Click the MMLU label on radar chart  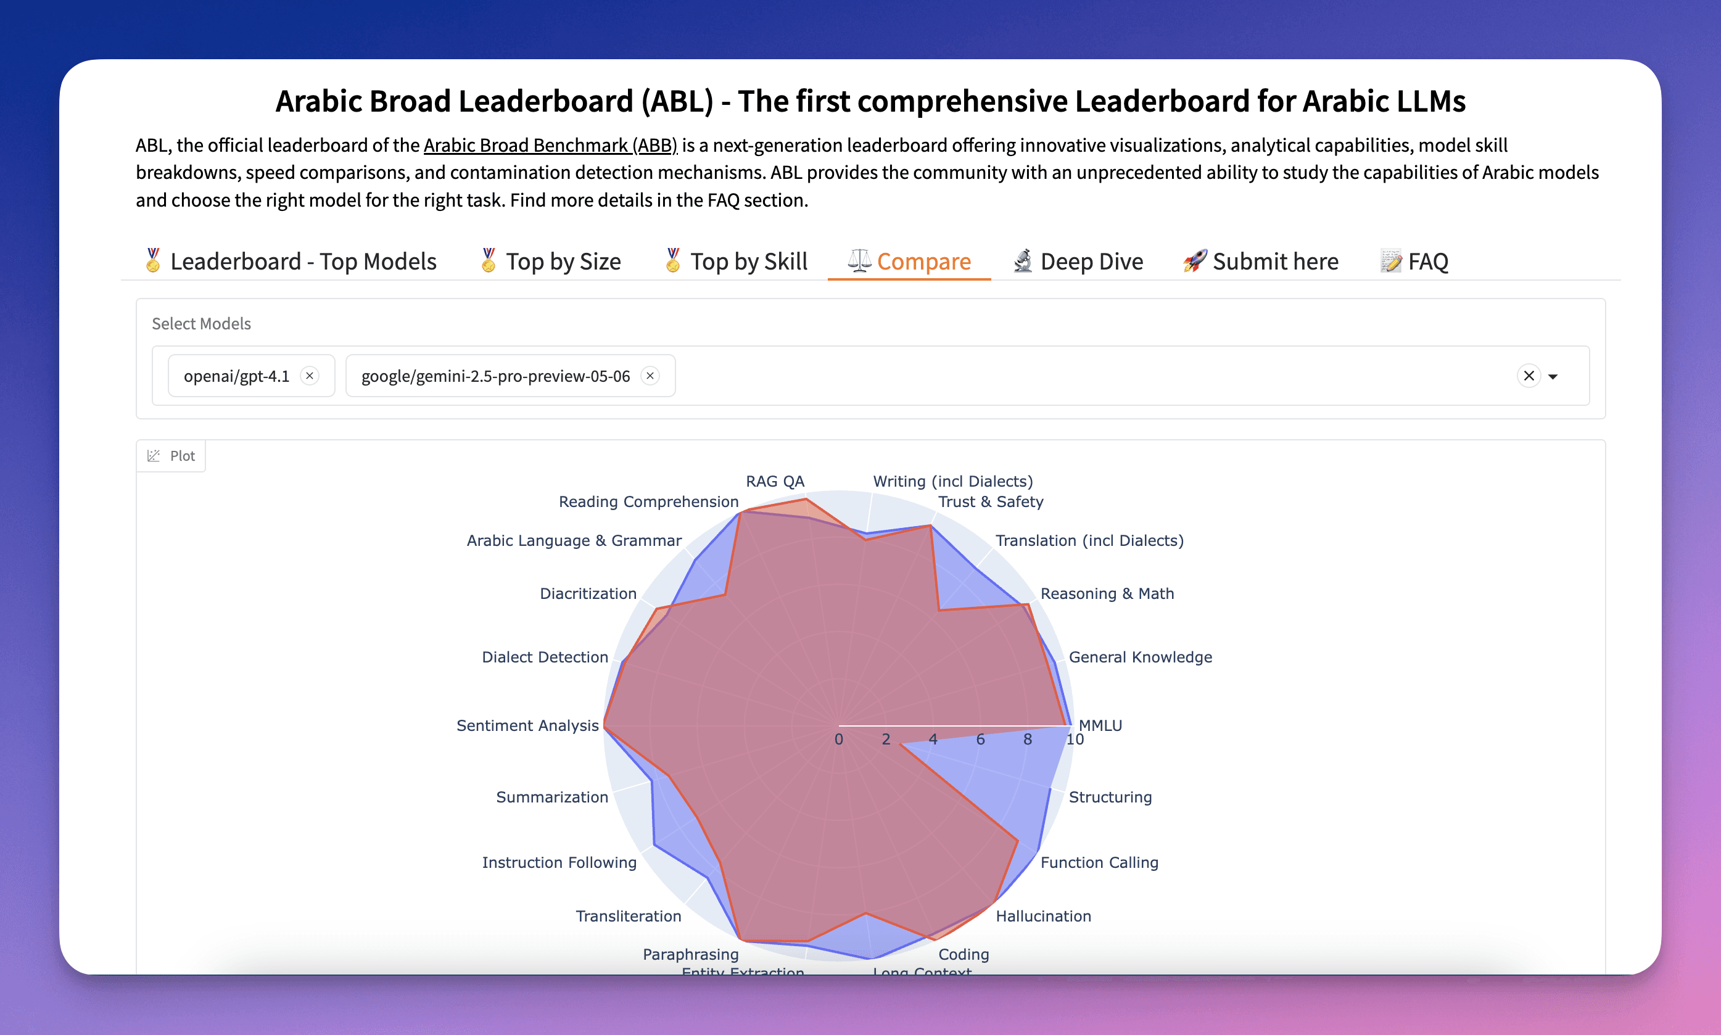tap(1100, 725)
